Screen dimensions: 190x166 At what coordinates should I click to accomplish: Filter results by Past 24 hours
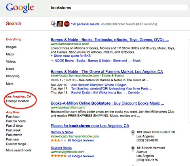(16, 121)
